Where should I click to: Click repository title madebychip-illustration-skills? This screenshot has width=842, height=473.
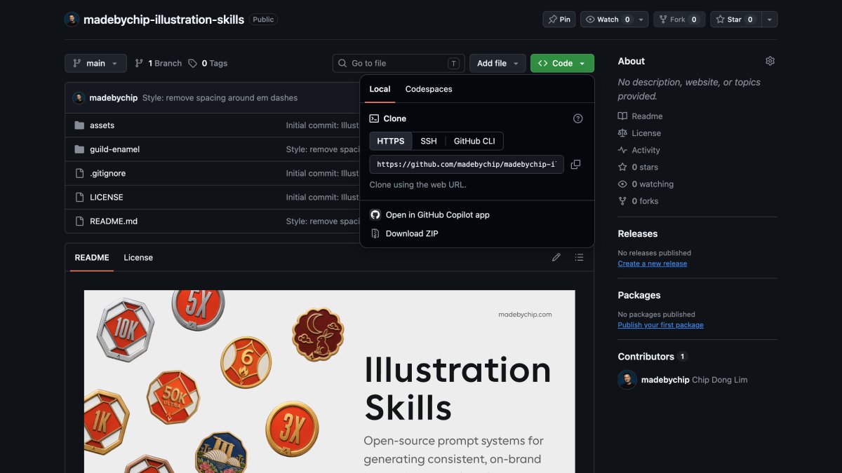(163, 20)
